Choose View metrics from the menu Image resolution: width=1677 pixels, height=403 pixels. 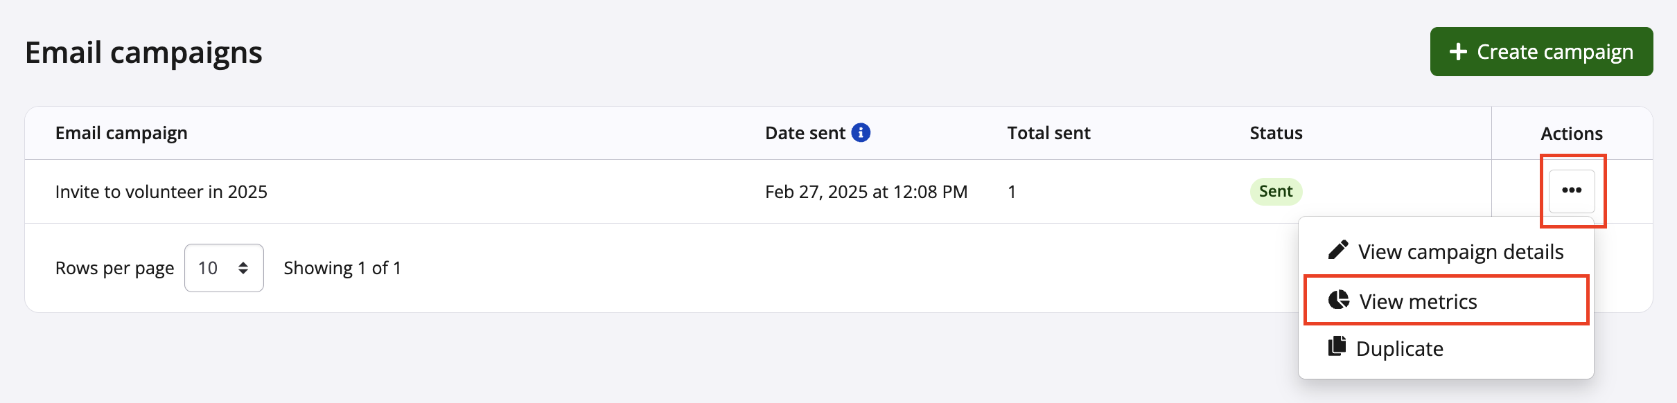(1418, 302)
